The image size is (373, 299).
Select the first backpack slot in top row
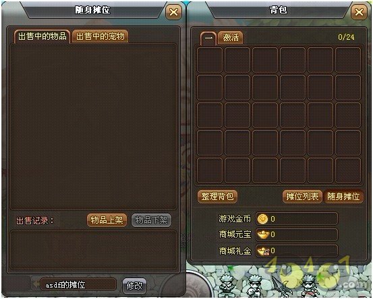[x=210, y=60]
